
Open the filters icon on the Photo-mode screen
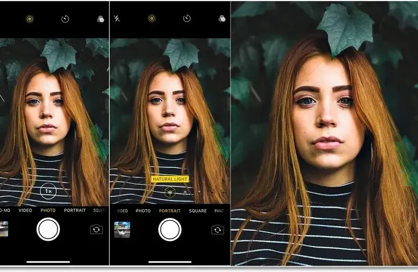[x=100, y=19]
